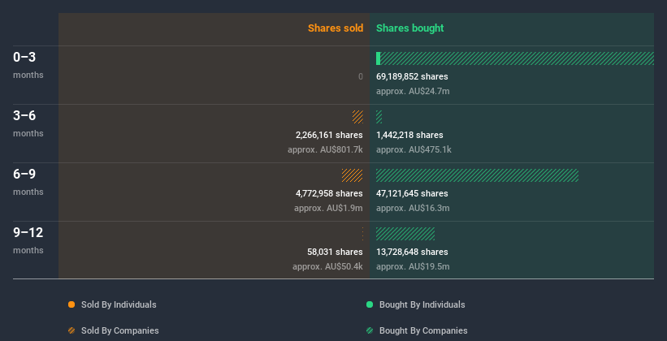
Task: Click the 0–3 months bought-by-companies striped bar
Action: (517, 58)
